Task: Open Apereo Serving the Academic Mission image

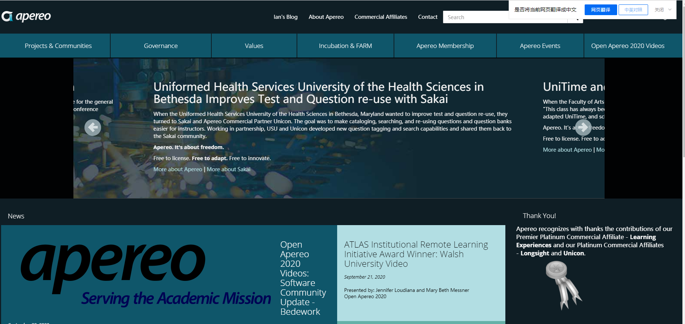Action: click(x=145, y=275)
